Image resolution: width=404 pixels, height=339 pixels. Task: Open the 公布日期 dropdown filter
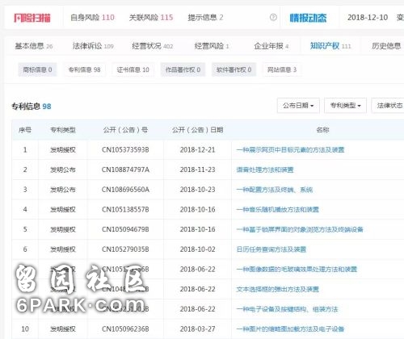point(298,106)
